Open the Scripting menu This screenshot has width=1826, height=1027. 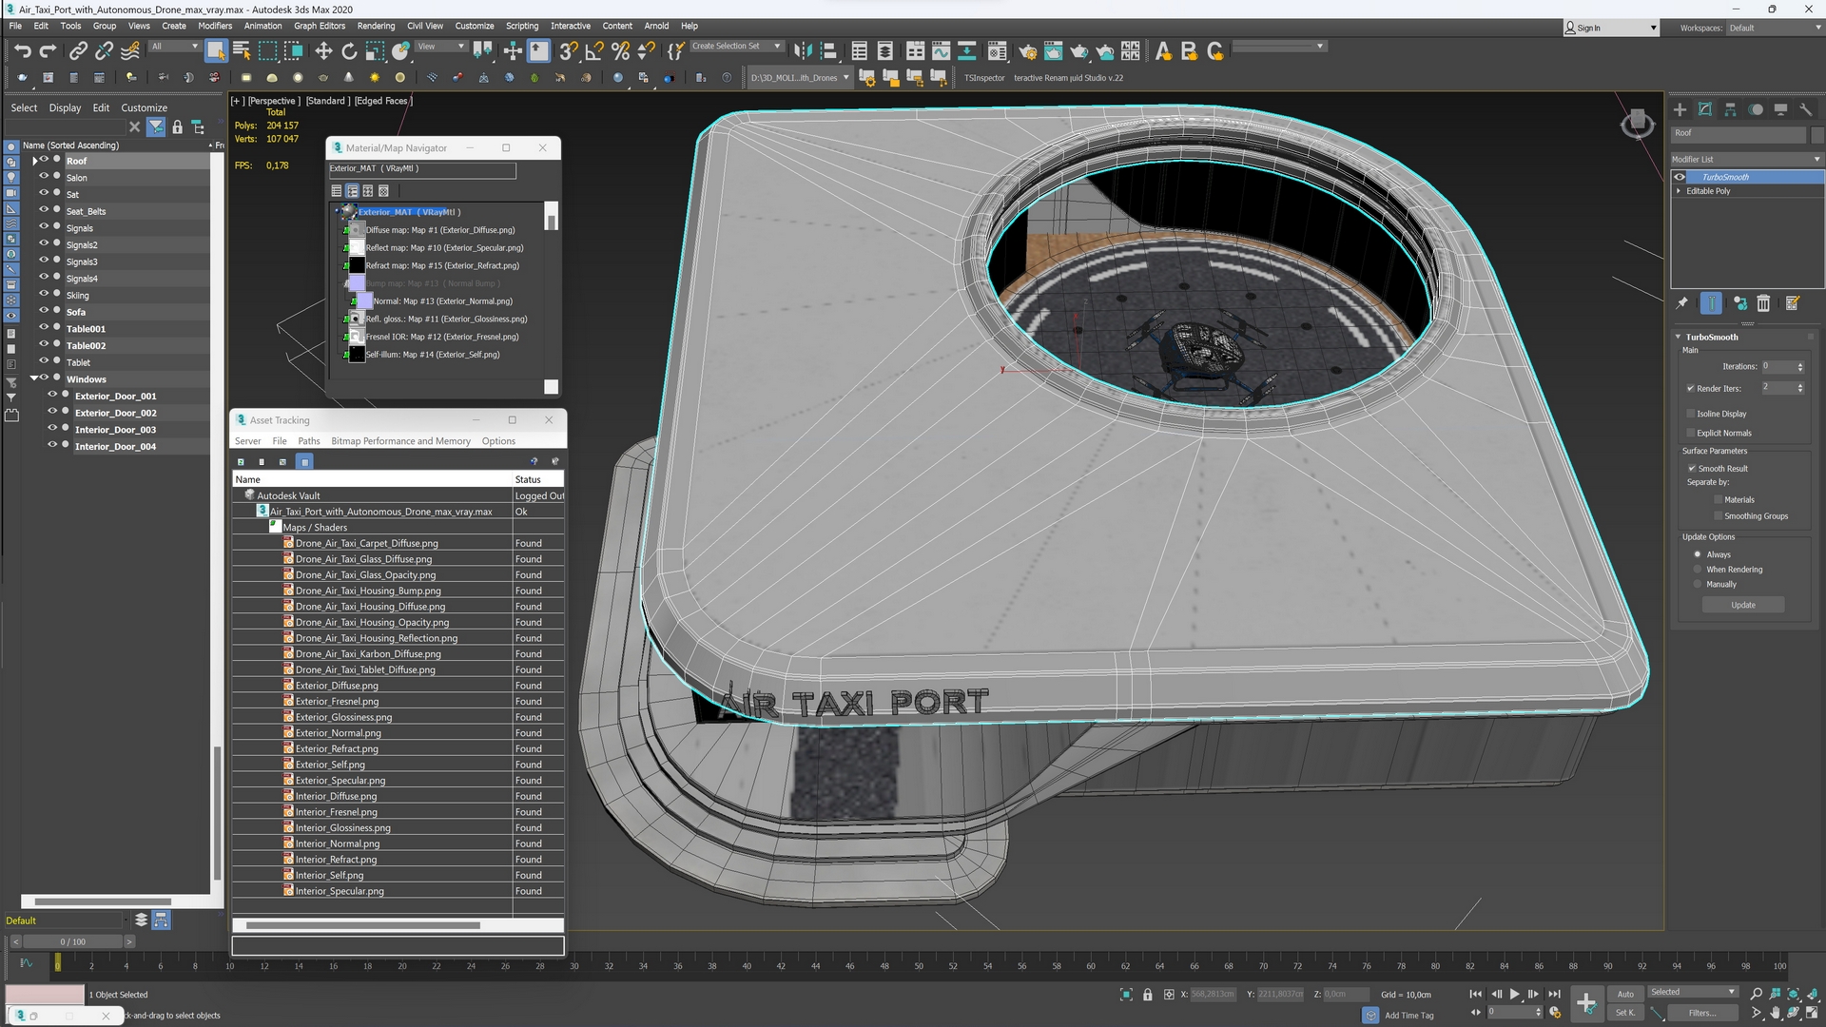coord(521,26)
